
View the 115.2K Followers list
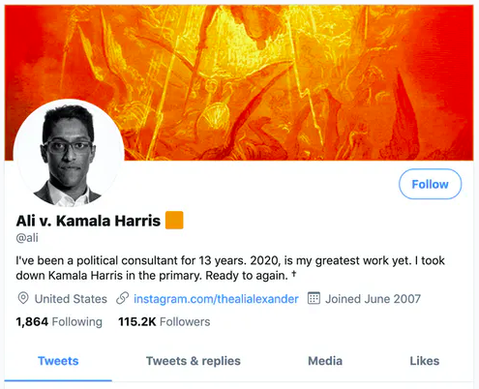tap(165, 321)
